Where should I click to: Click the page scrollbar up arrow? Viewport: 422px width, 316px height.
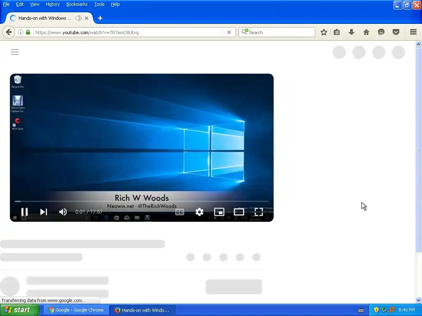419,44
